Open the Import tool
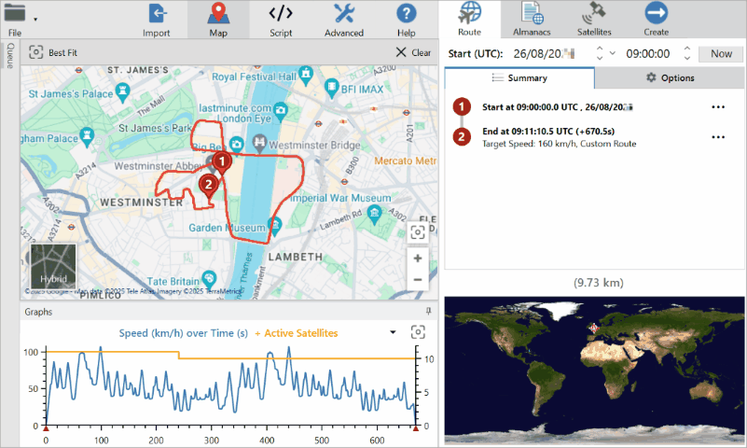This screenshot has height=448, width=747. tap(157, 20)
